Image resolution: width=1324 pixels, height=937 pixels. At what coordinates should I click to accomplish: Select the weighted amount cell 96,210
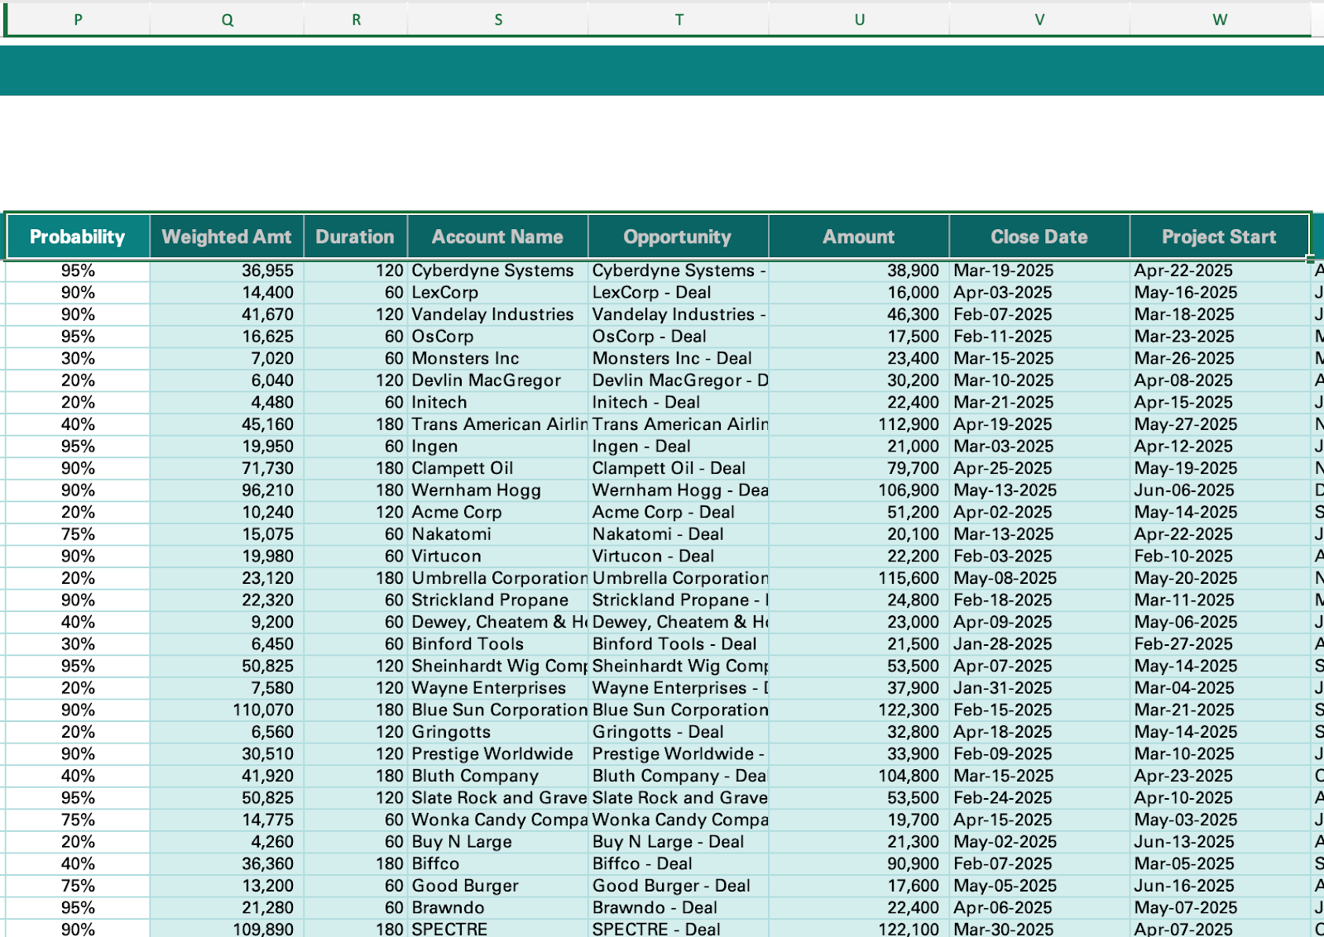tap(227, 490)
